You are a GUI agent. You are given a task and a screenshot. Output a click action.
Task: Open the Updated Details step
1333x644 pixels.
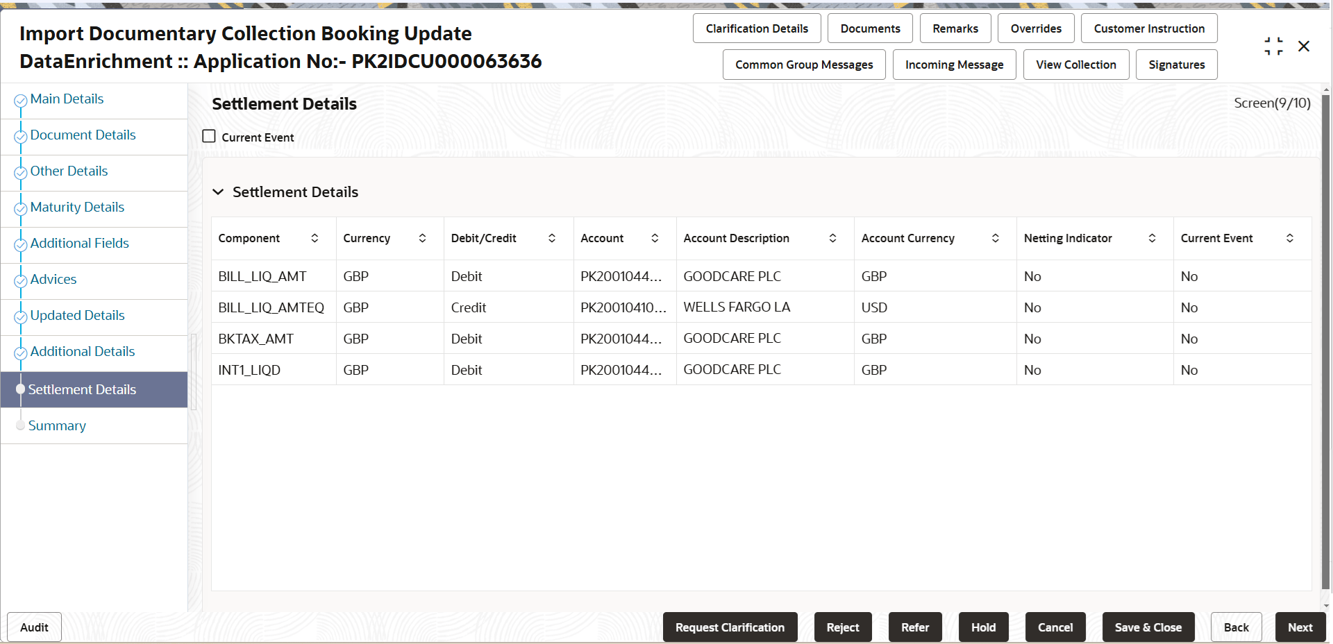(x=77, y=315)
